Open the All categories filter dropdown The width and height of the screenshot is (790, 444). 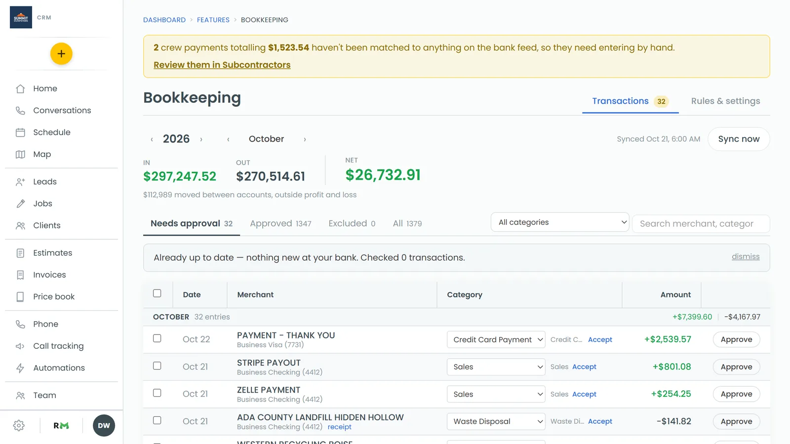[x=560, y=222]
